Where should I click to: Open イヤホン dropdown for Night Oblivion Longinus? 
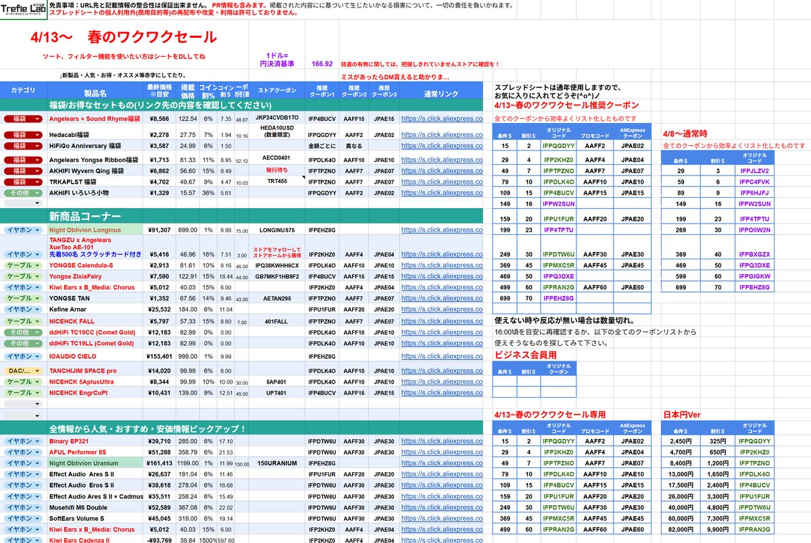(x=23, y=230)
